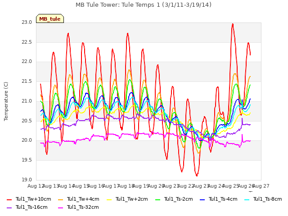The width and height of the screenshot is (288, 216).
Task: Click the 20.5 y-axis tick label
Action: [27, 121]
